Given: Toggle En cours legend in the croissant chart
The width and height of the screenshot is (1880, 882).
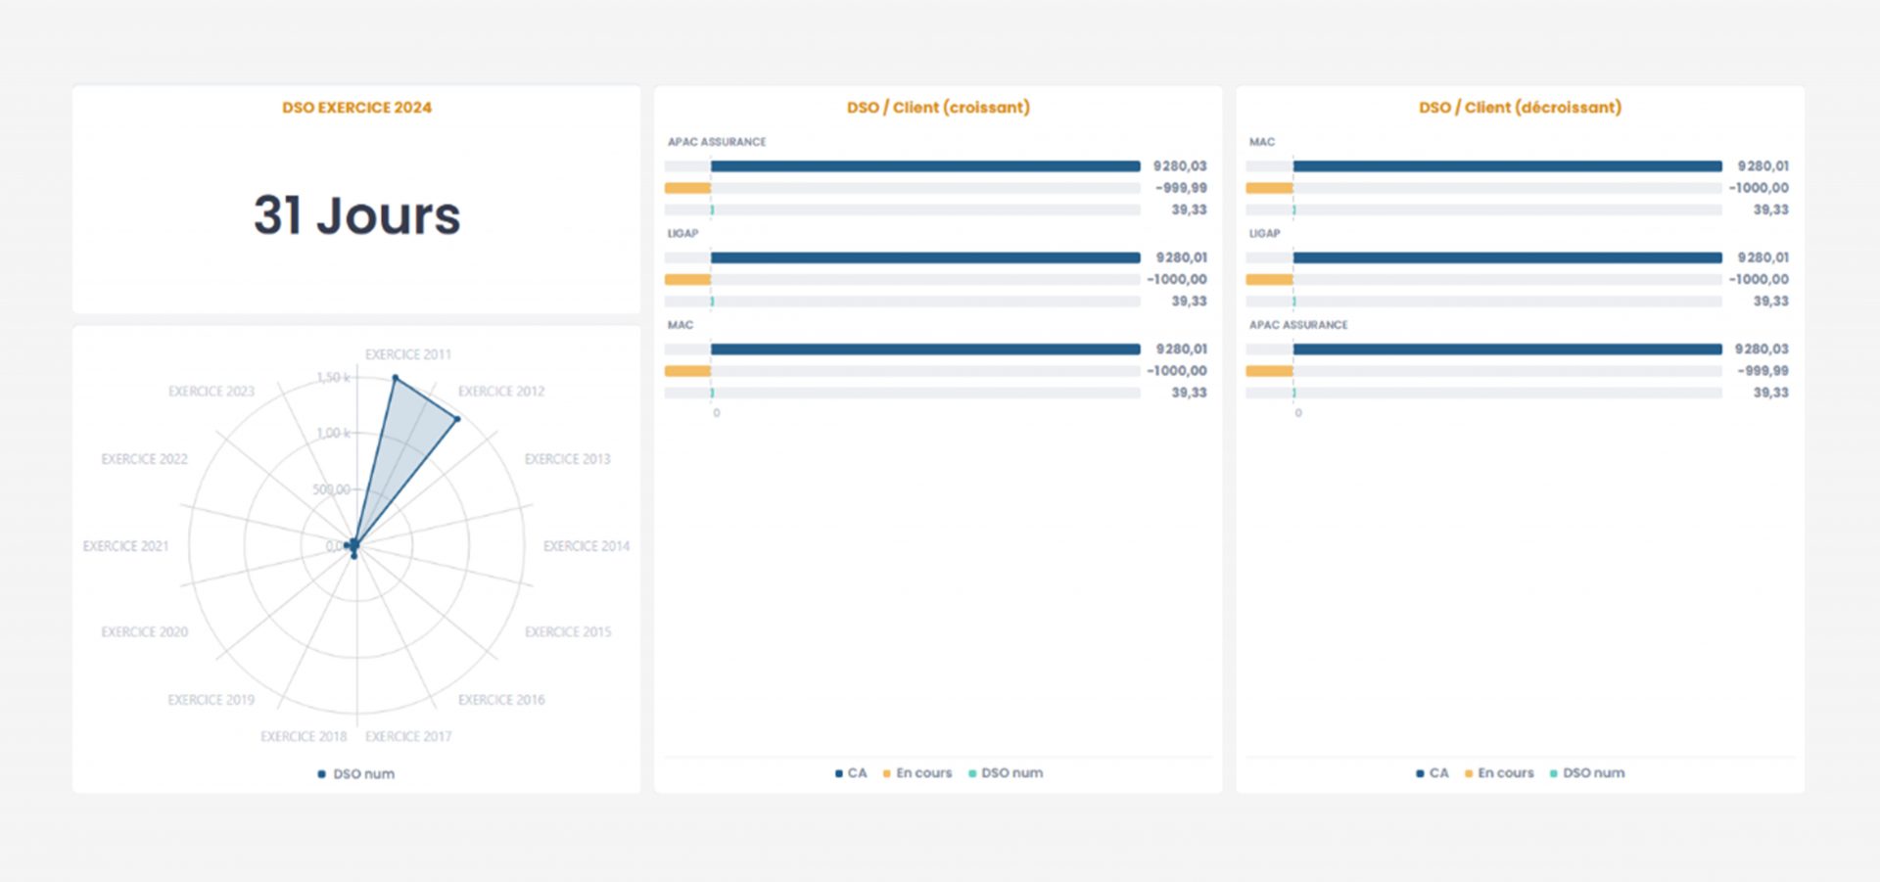Looking at the screenshot, I should (x=917, y=773).
